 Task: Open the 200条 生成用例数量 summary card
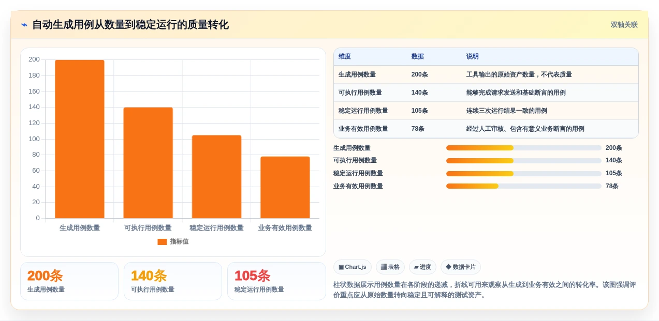[x=69, y=281]
